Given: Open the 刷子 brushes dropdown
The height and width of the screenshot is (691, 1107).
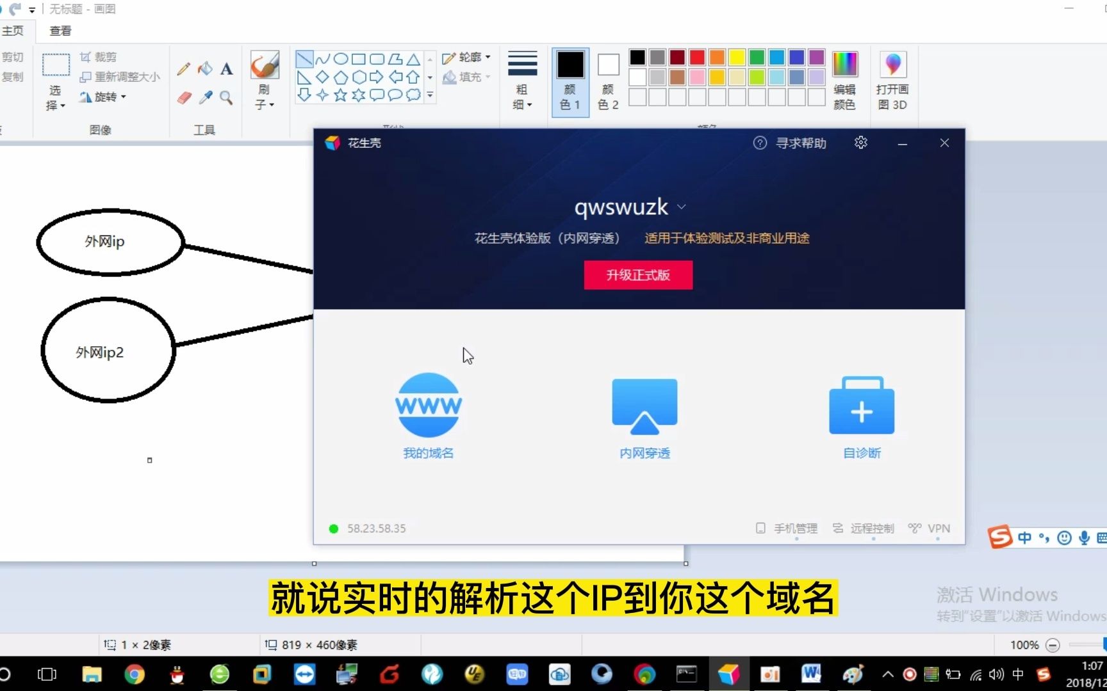Looking at the screenshot, I should 264,97.
